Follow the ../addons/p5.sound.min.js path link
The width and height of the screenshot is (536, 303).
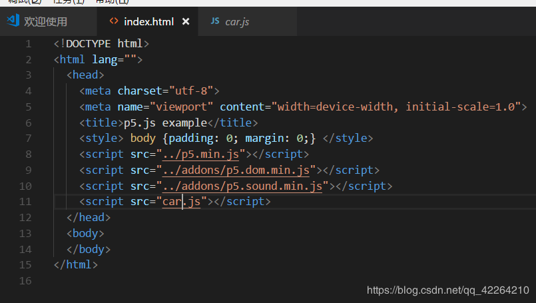pyautogui.click(x=245, y=186)
